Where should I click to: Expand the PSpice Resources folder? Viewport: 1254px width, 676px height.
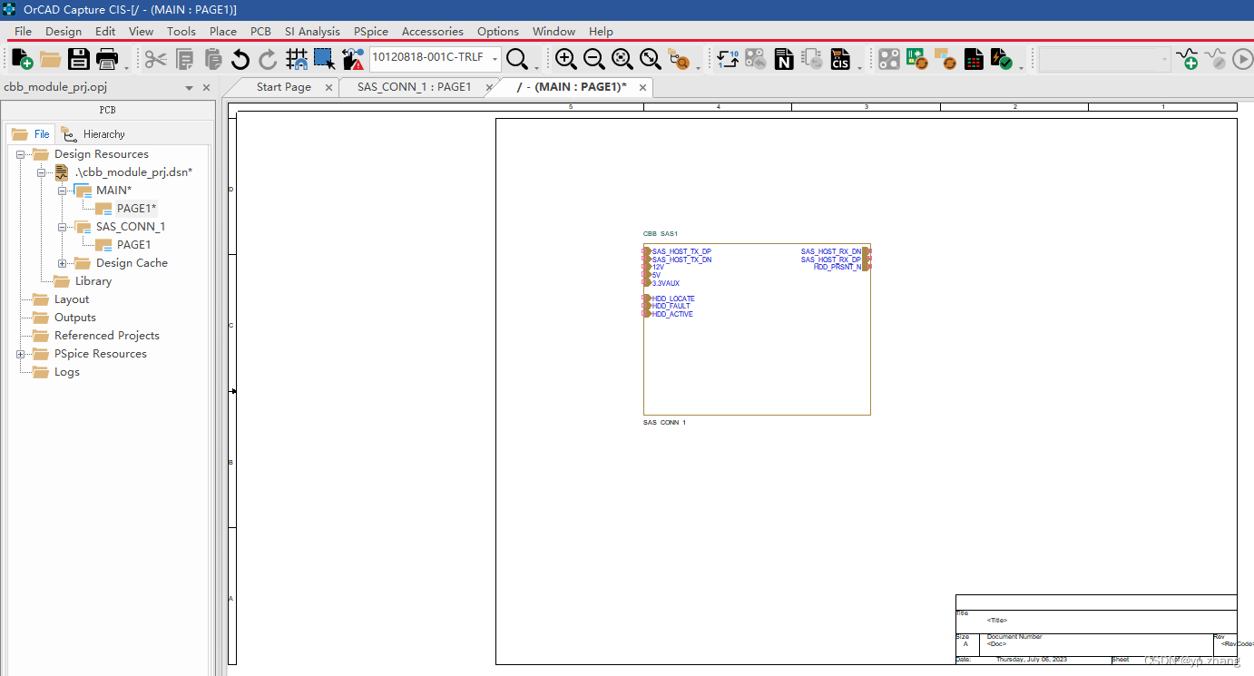[x=20, y=354]
